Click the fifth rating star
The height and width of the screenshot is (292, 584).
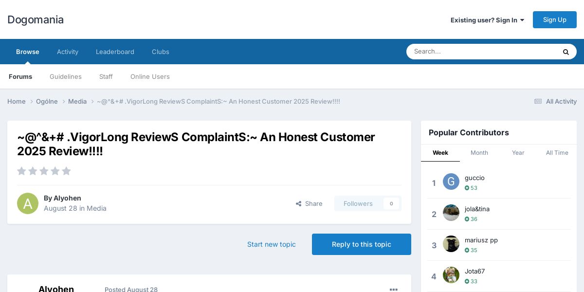(x=66, y=171)
